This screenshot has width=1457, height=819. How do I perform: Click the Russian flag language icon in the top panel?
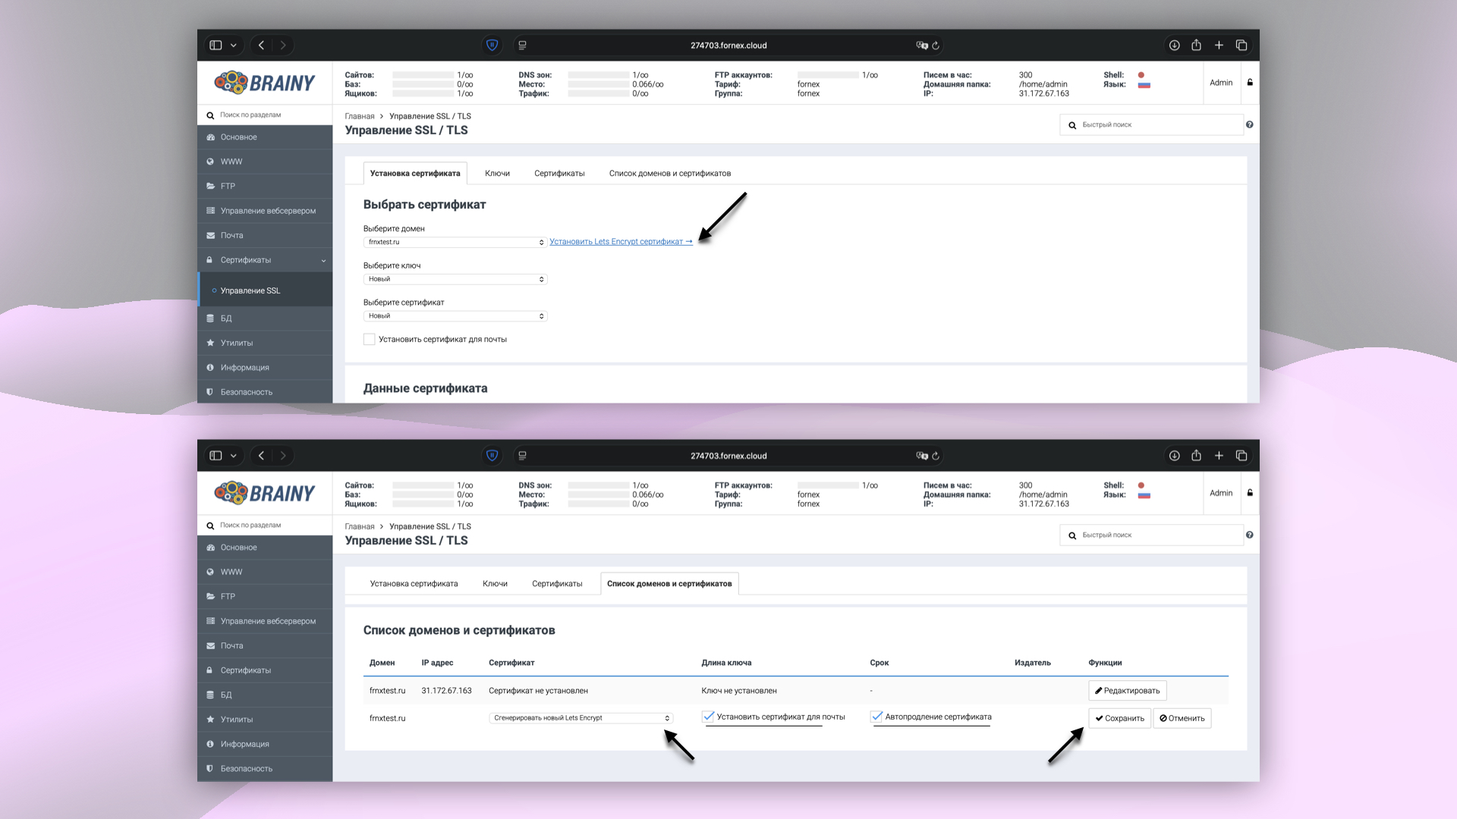pos(1144,85)
